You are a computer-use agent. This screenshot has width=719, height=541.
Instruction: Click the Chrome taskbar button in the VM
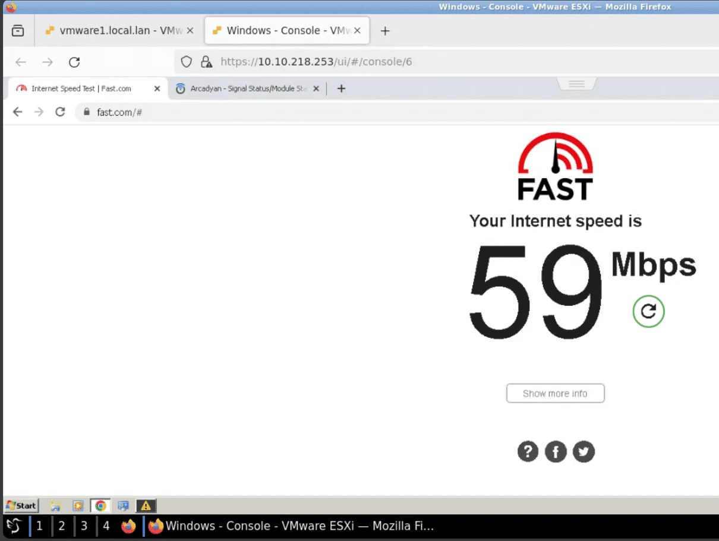(x=100, y=506)
